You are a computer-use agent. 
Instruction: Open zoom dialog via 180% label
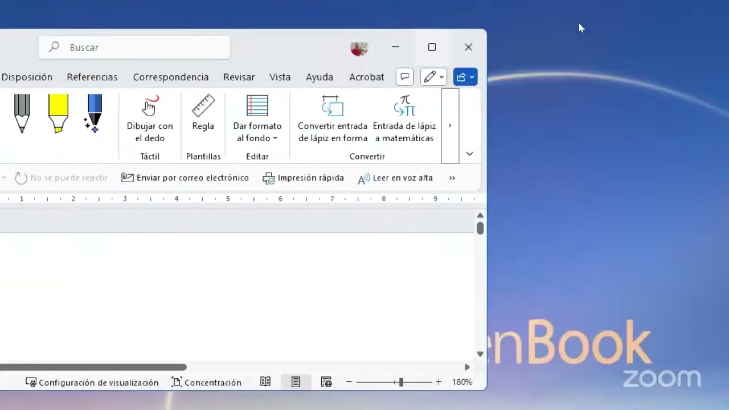pyautogui.click(x=462, y=382)
